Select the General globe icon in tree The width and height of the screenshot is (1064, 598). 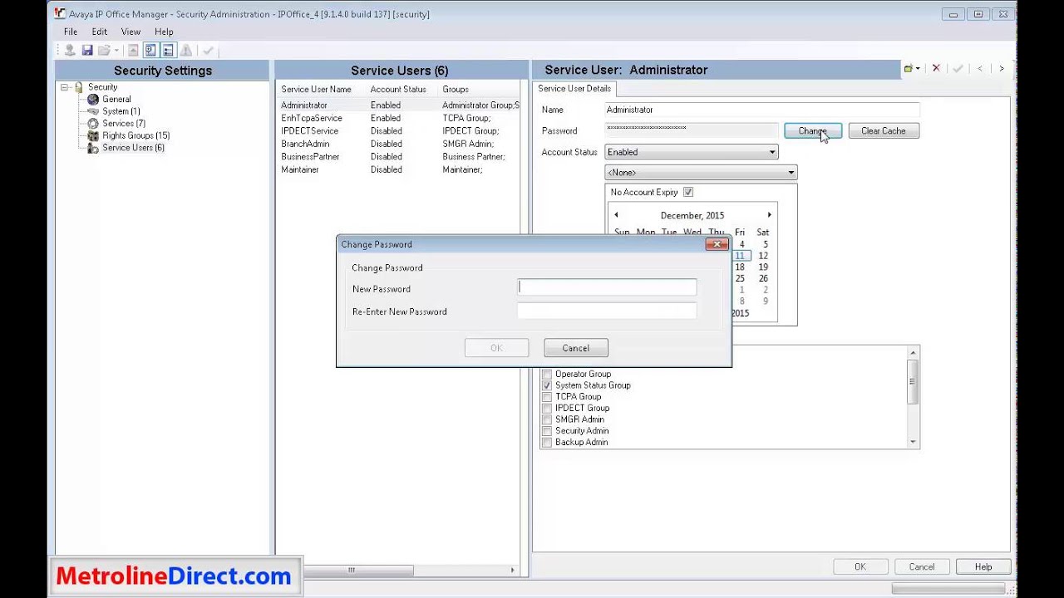click(93, 99)
